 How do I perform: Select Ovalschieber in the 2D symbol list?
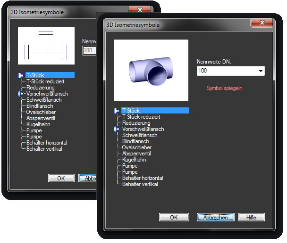tap(41, 112)
